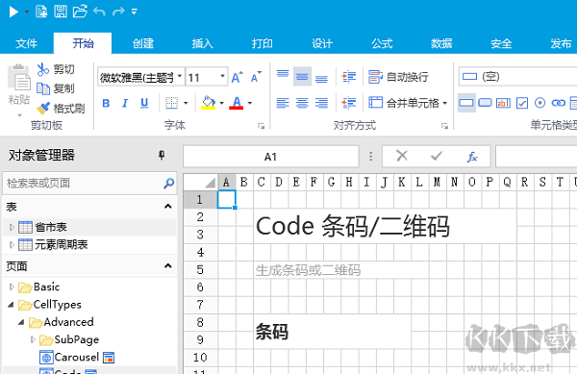
Task: Toggle bold formatting
Action: point(106,103)
